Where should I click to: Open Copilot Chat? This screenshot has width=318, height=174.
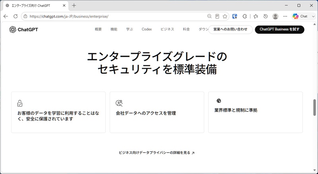pyautogui.click(x=300, y=16)
